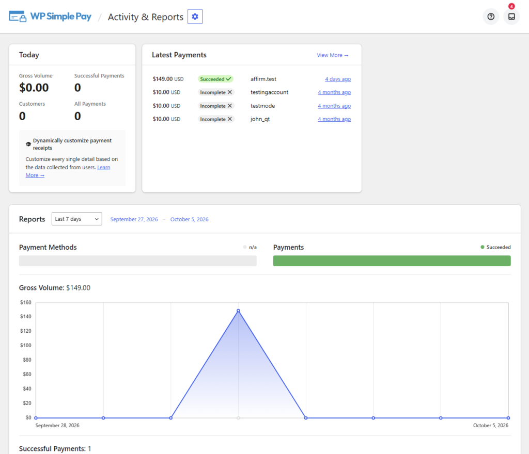Screen dimensions: 529x454
Task: Open the Last 7 days range dropdown
Action: point(77,219)
